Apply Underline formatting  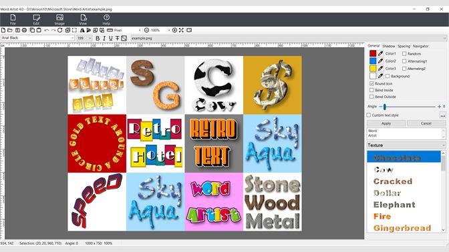tap(110, 38)
